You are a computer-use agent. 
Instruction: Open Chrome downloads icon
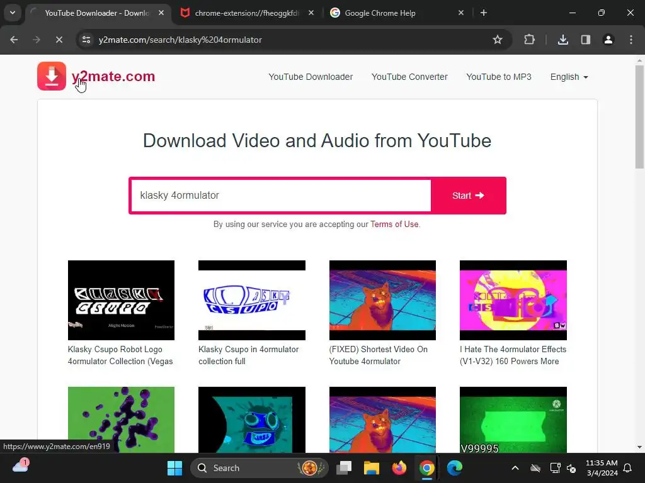(x=562, y=40)
